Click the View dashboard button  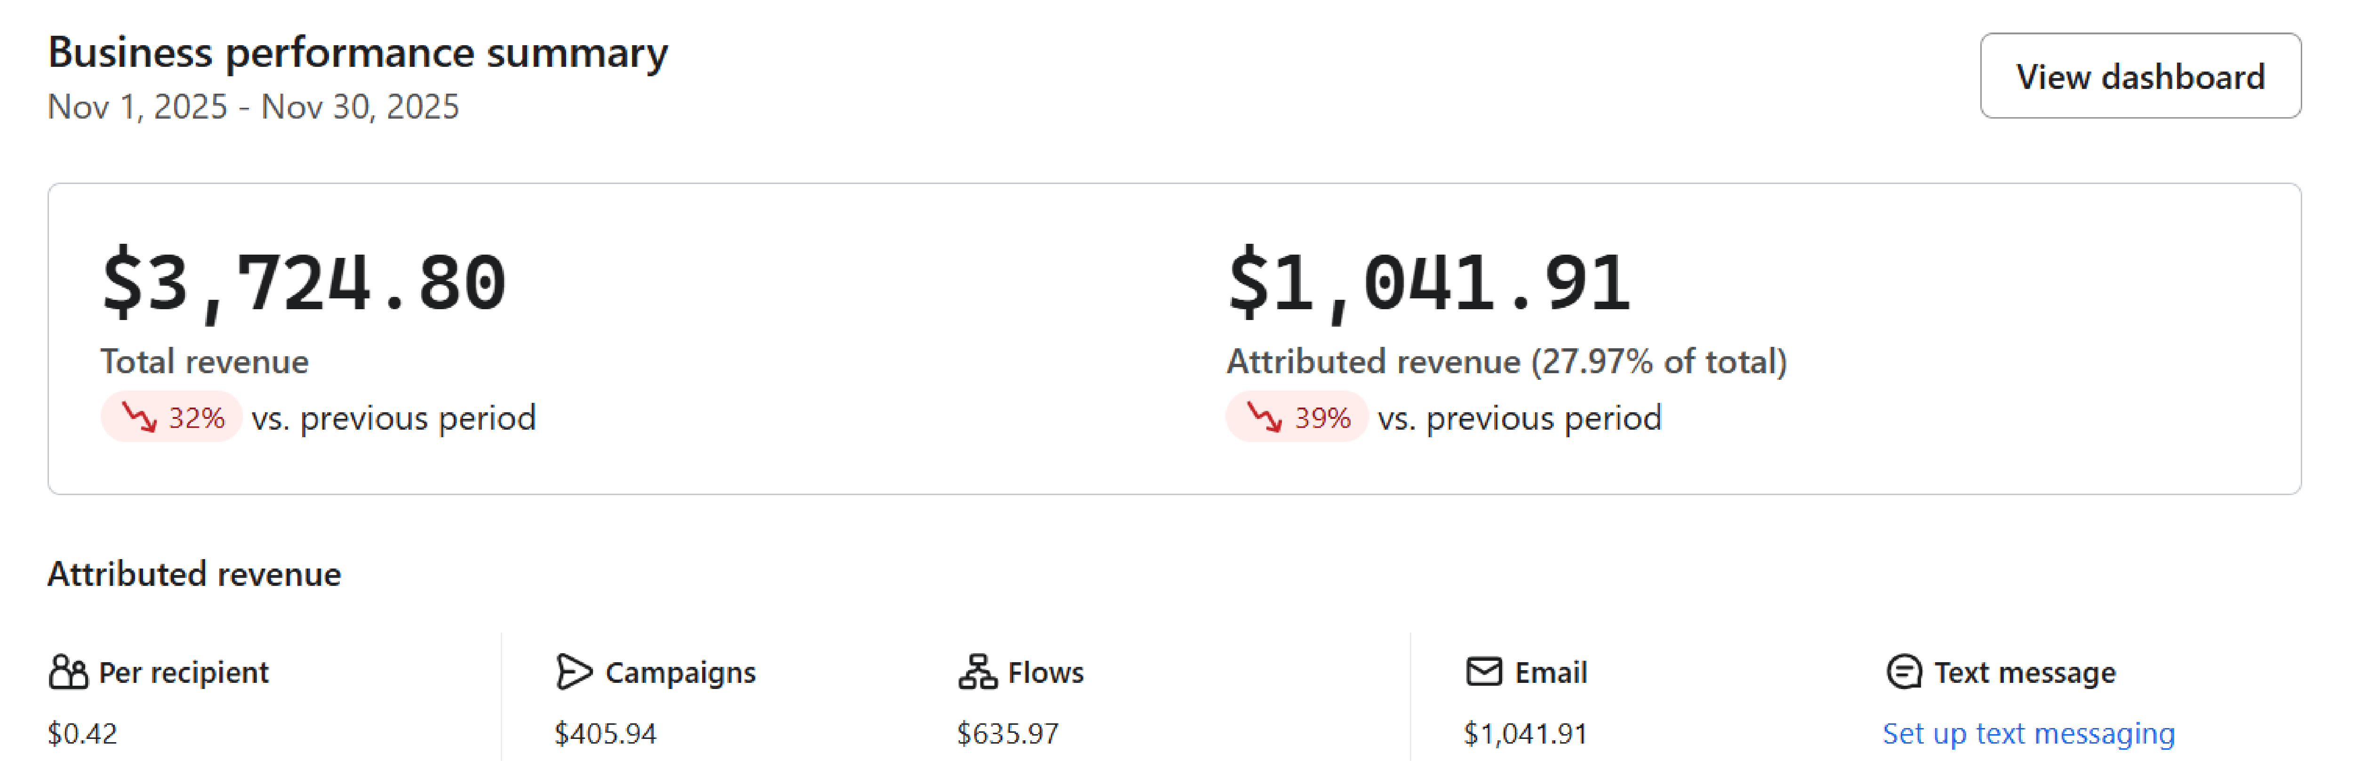tap(2139, 76)
